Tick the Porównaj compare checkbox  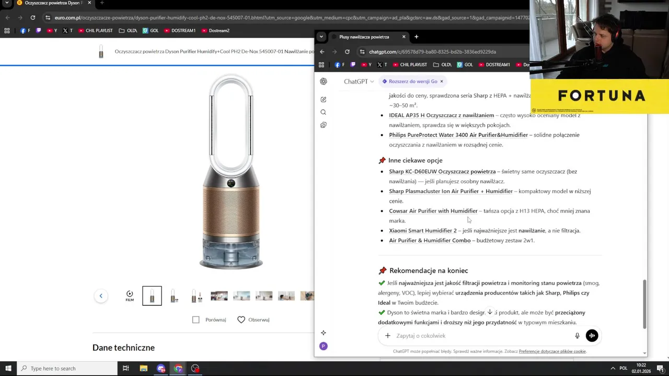tap(196, 320)
